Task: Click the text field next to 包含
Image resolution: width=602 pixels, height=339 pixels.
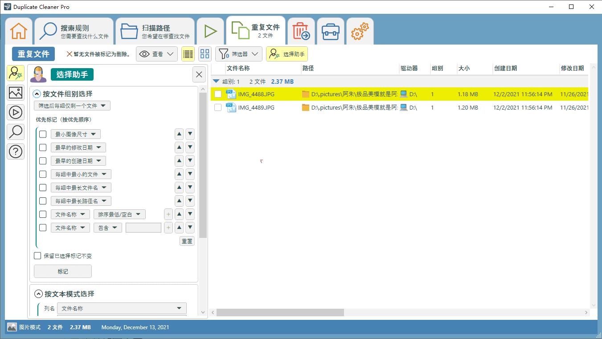Action: tap(143, 228)
